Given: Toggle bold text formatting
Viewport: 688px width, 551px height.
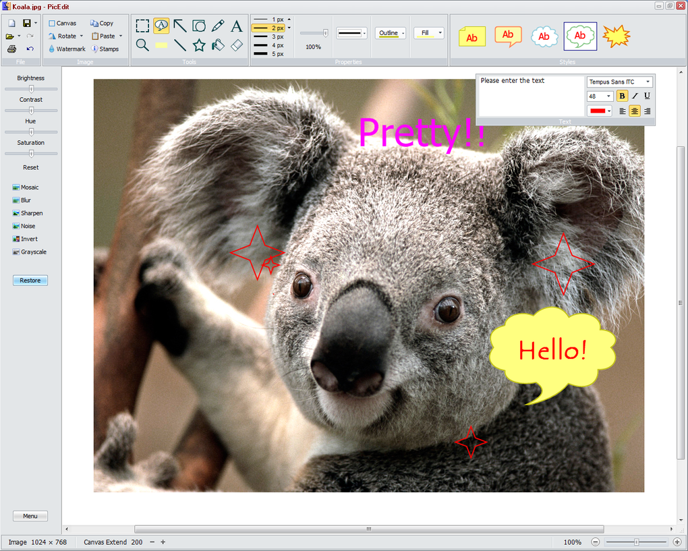Looking at the screenshot, I should [x=622, y=96].
